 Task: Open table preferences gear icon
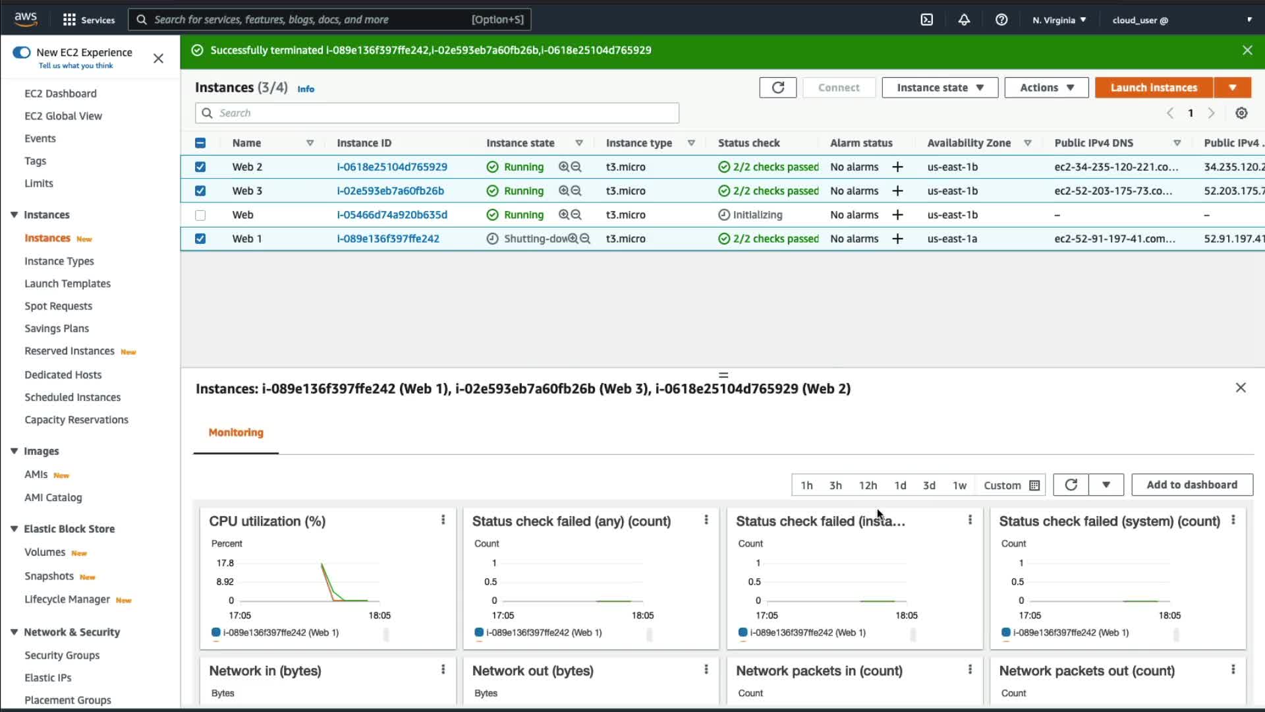coord(1241,113)
